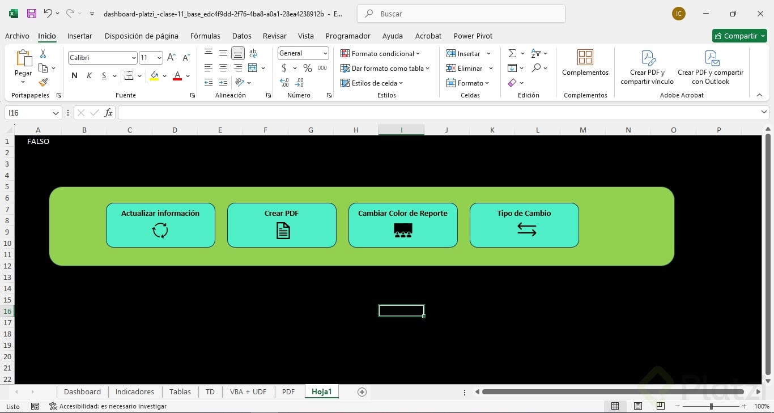Expand Dar formato como tabla menu
The image size is (774, 413).
(x=385, y=68)
